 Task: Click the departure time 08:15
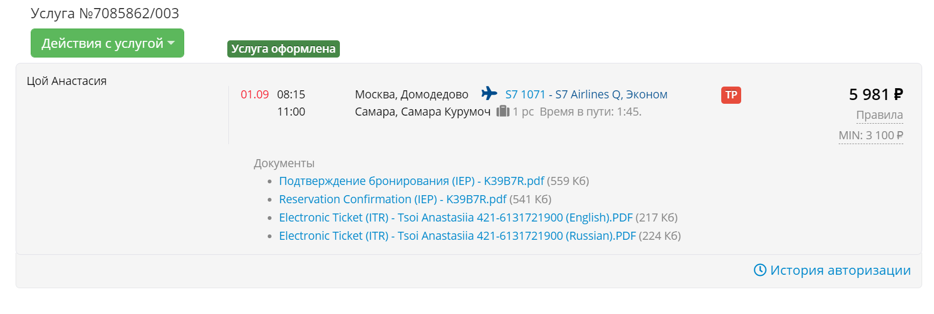pyautogui.click(x=291, y=95)
